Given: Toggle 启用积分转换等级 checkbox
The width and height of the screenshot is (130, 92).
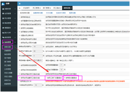Looking at the screenshot, I should coord(20,28).
